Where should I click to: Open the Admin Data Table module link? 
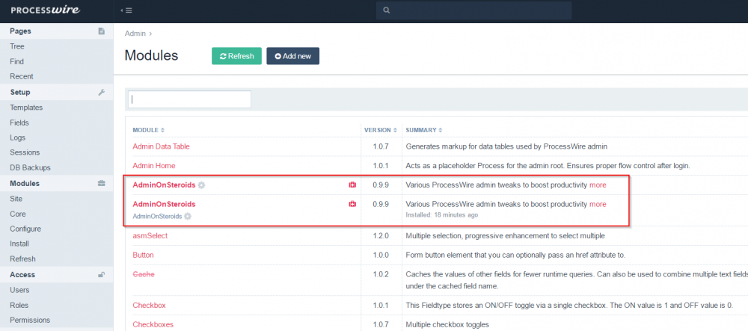click(161, 146)
